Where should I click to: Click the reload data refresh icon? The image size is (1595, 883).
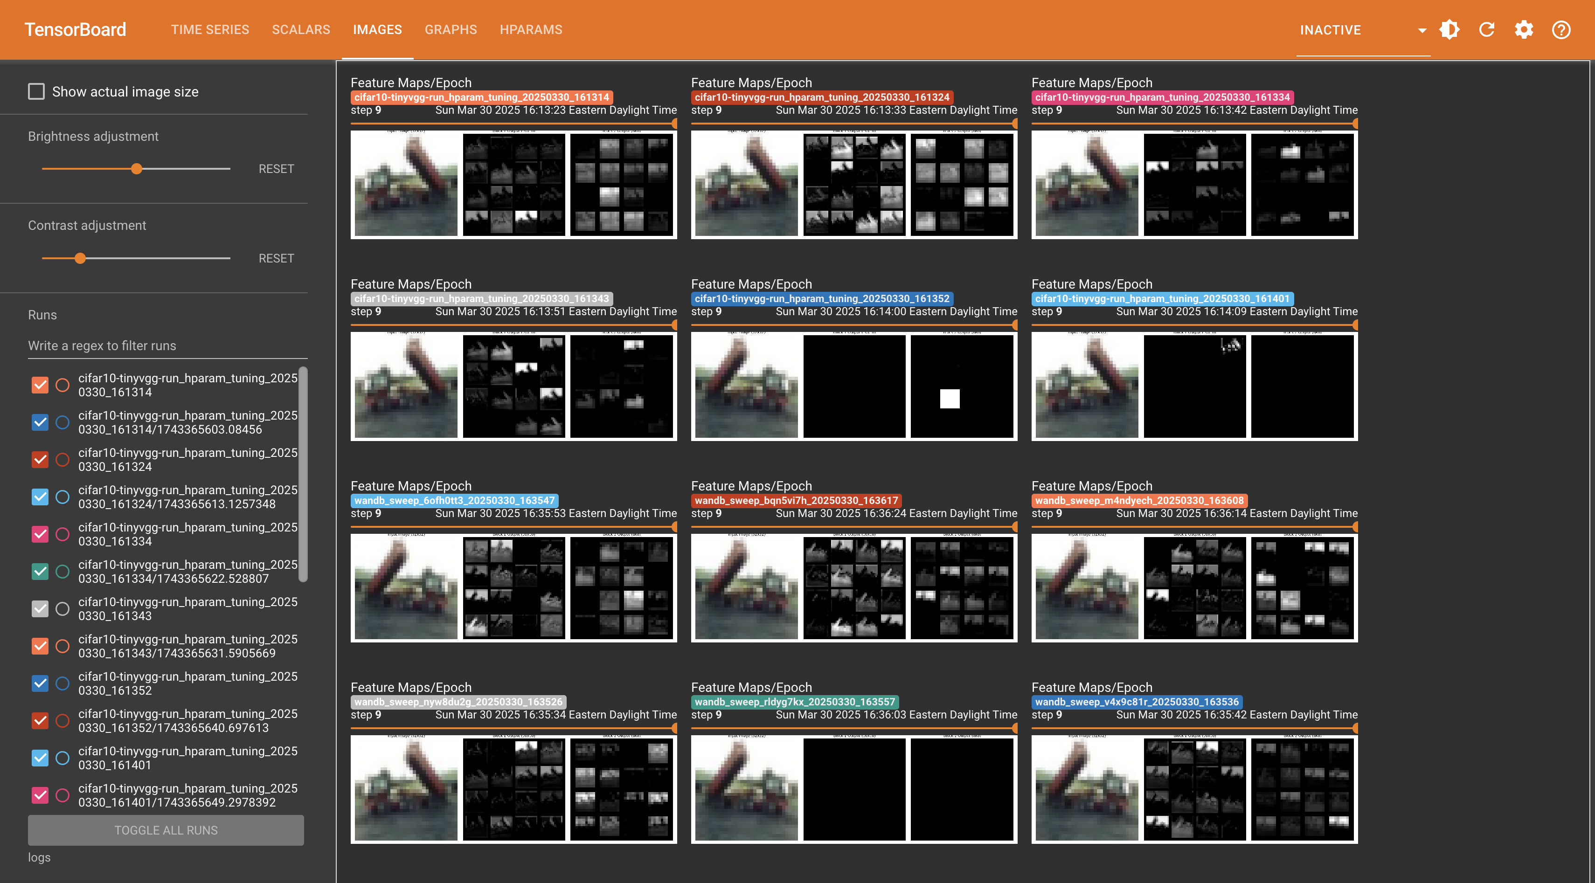[1487, 30]
